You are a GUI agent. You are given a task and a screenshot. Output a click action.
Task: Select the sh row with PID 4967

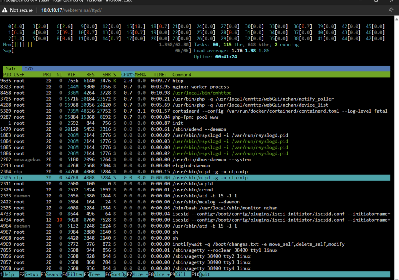pos(195,232)
